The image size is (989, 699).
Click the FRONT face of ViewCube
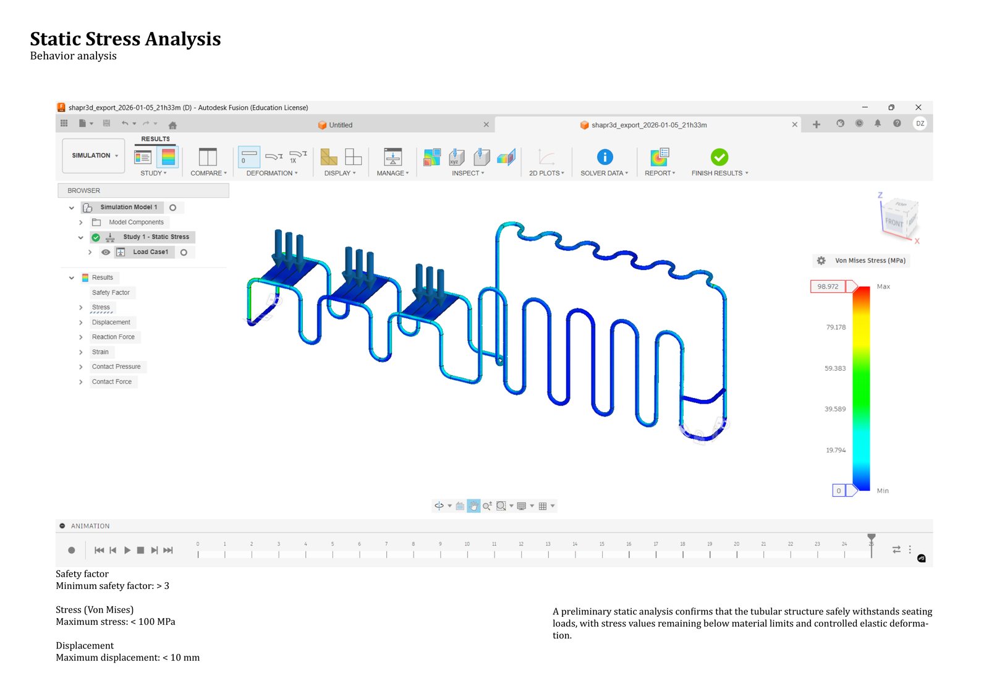[x=894, y=222]
